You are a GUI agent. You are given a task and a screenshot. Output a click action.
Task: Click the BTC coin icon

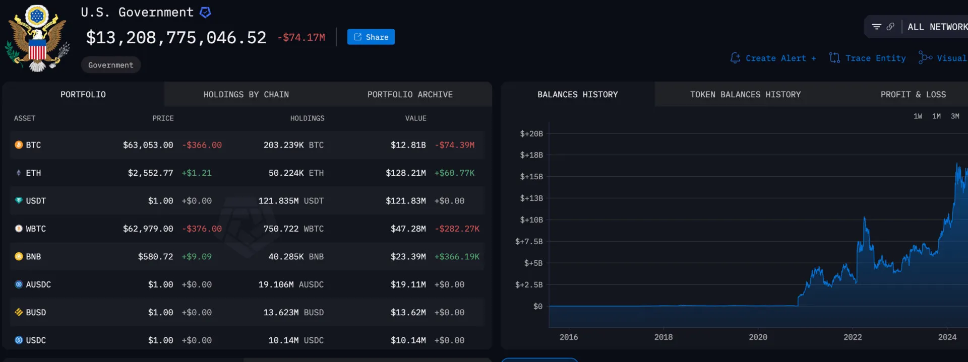[x=19, y=145]
